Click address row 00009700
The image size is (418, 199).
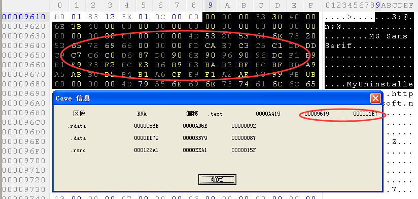coord(24,161)
